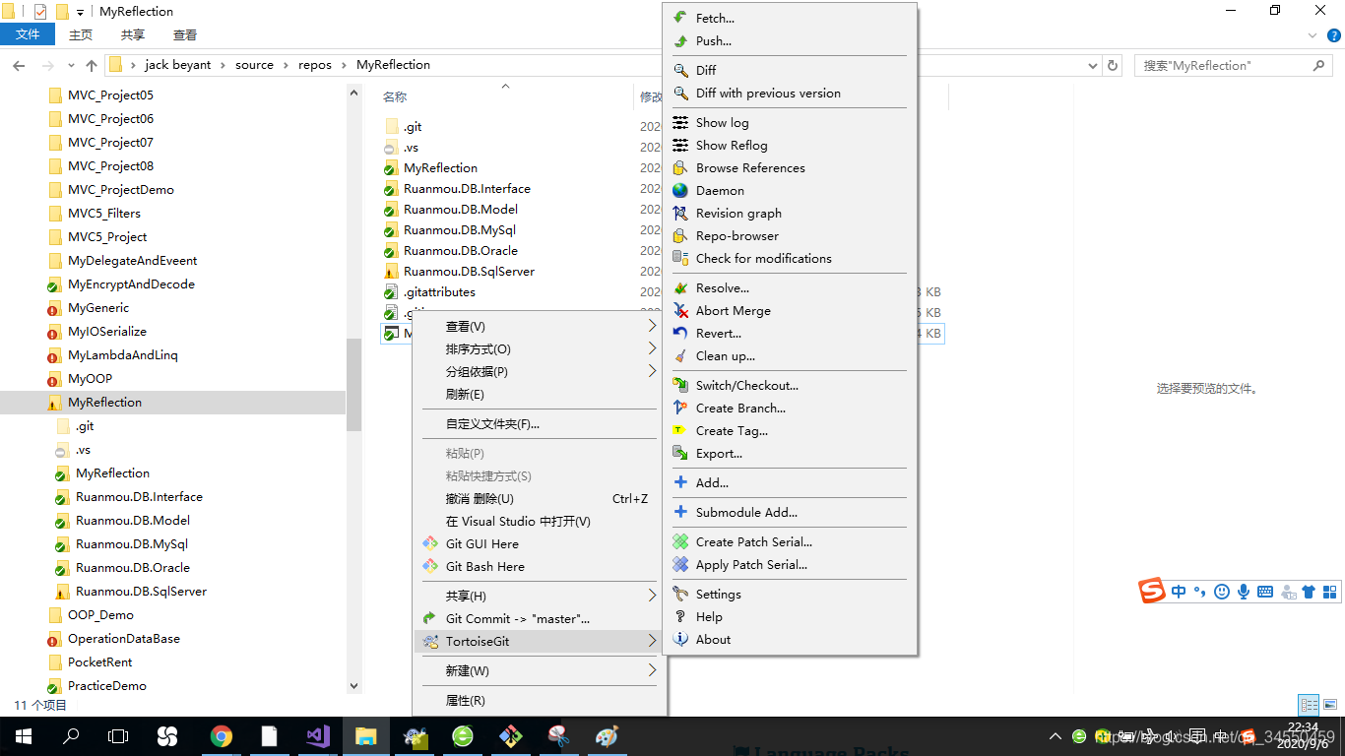The width and height of the screenshot is (1345, 756).
Task: Open 属性(R) properties entry
Action: [x=540, y=700]
